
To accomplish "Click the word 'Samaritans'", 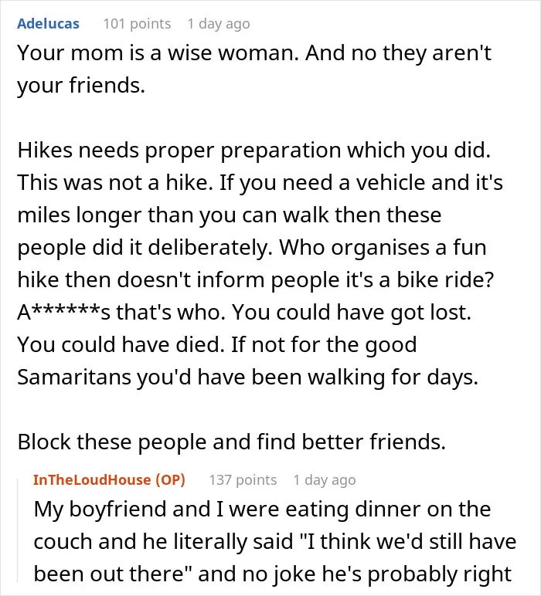I will pos(73,377).
